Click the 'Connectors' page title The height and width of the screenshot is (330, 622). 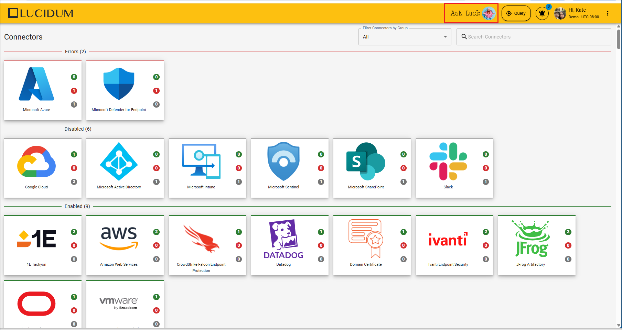click(23, 37)
